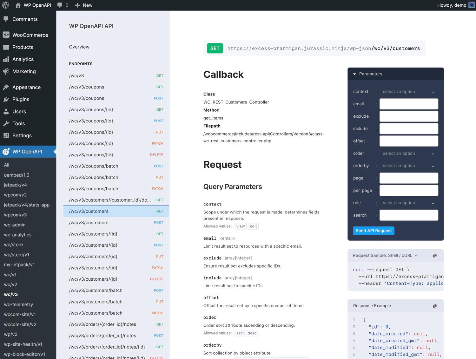Viewport: 476px width, 359px height.
Task: Open the comments bubble icon in the admin bar
Action: (60, 5)
